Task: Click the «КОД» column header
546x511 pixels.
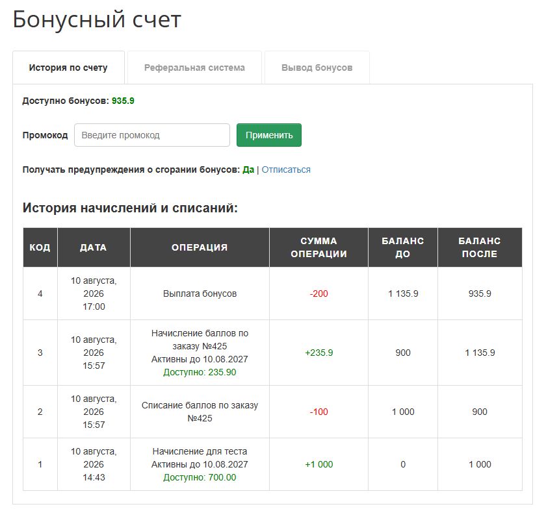Action: [40, 247]
